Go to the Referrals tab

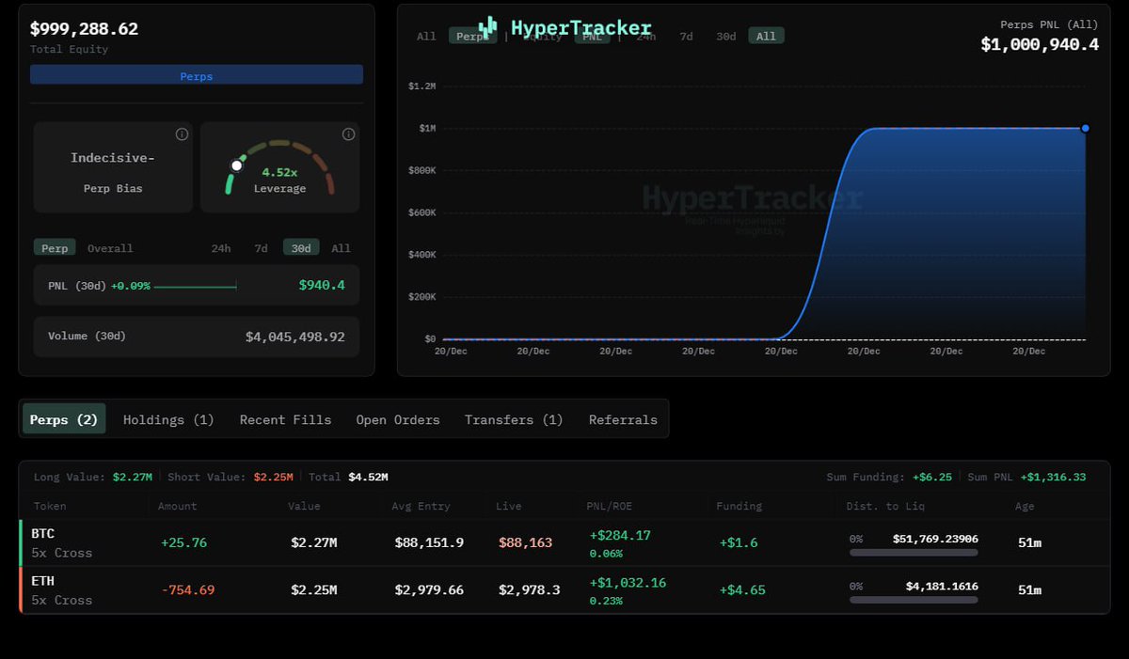click(x=623, y=419)
